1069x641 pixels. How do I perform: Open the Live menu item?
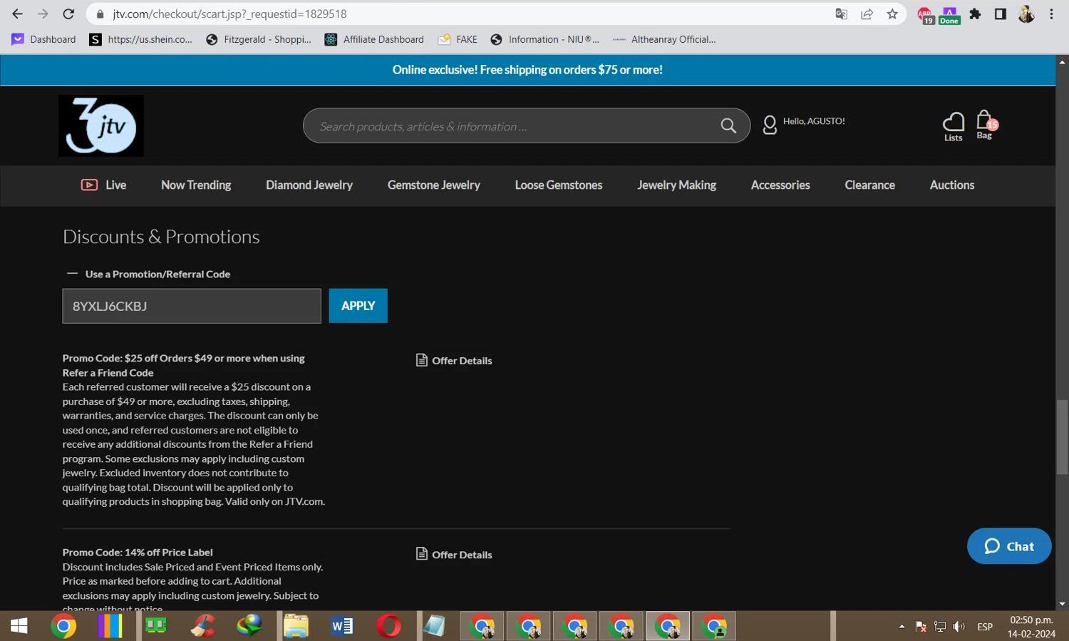[104, 185]
